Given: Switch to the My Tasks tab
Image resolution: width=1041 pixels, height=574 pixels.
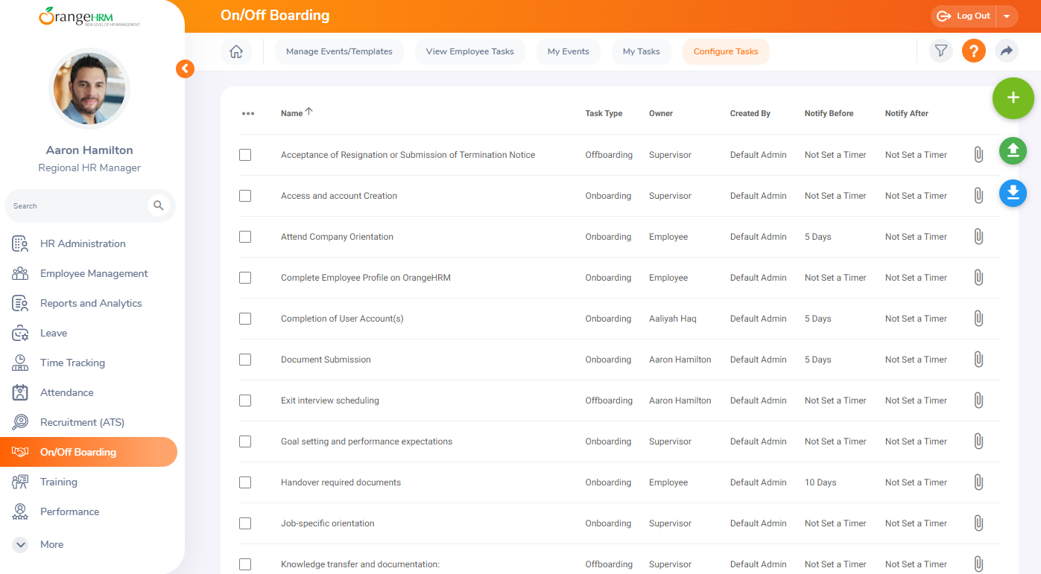Looking at the screenshot, I should click(x=641, y=52).
